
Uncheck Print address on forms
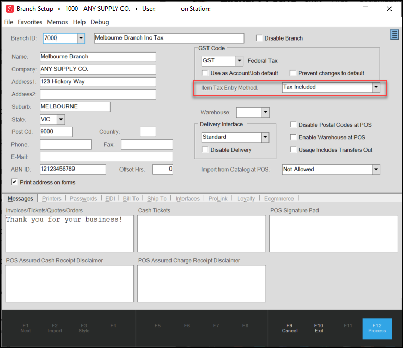(x=14, y=182)
